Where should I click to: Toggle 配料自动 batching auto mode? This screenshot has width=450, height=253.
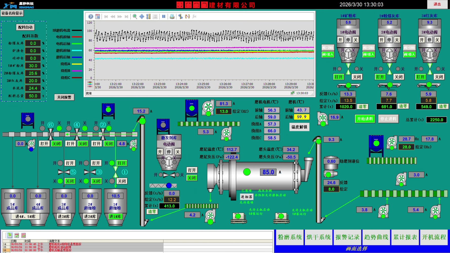pos(26,27)
